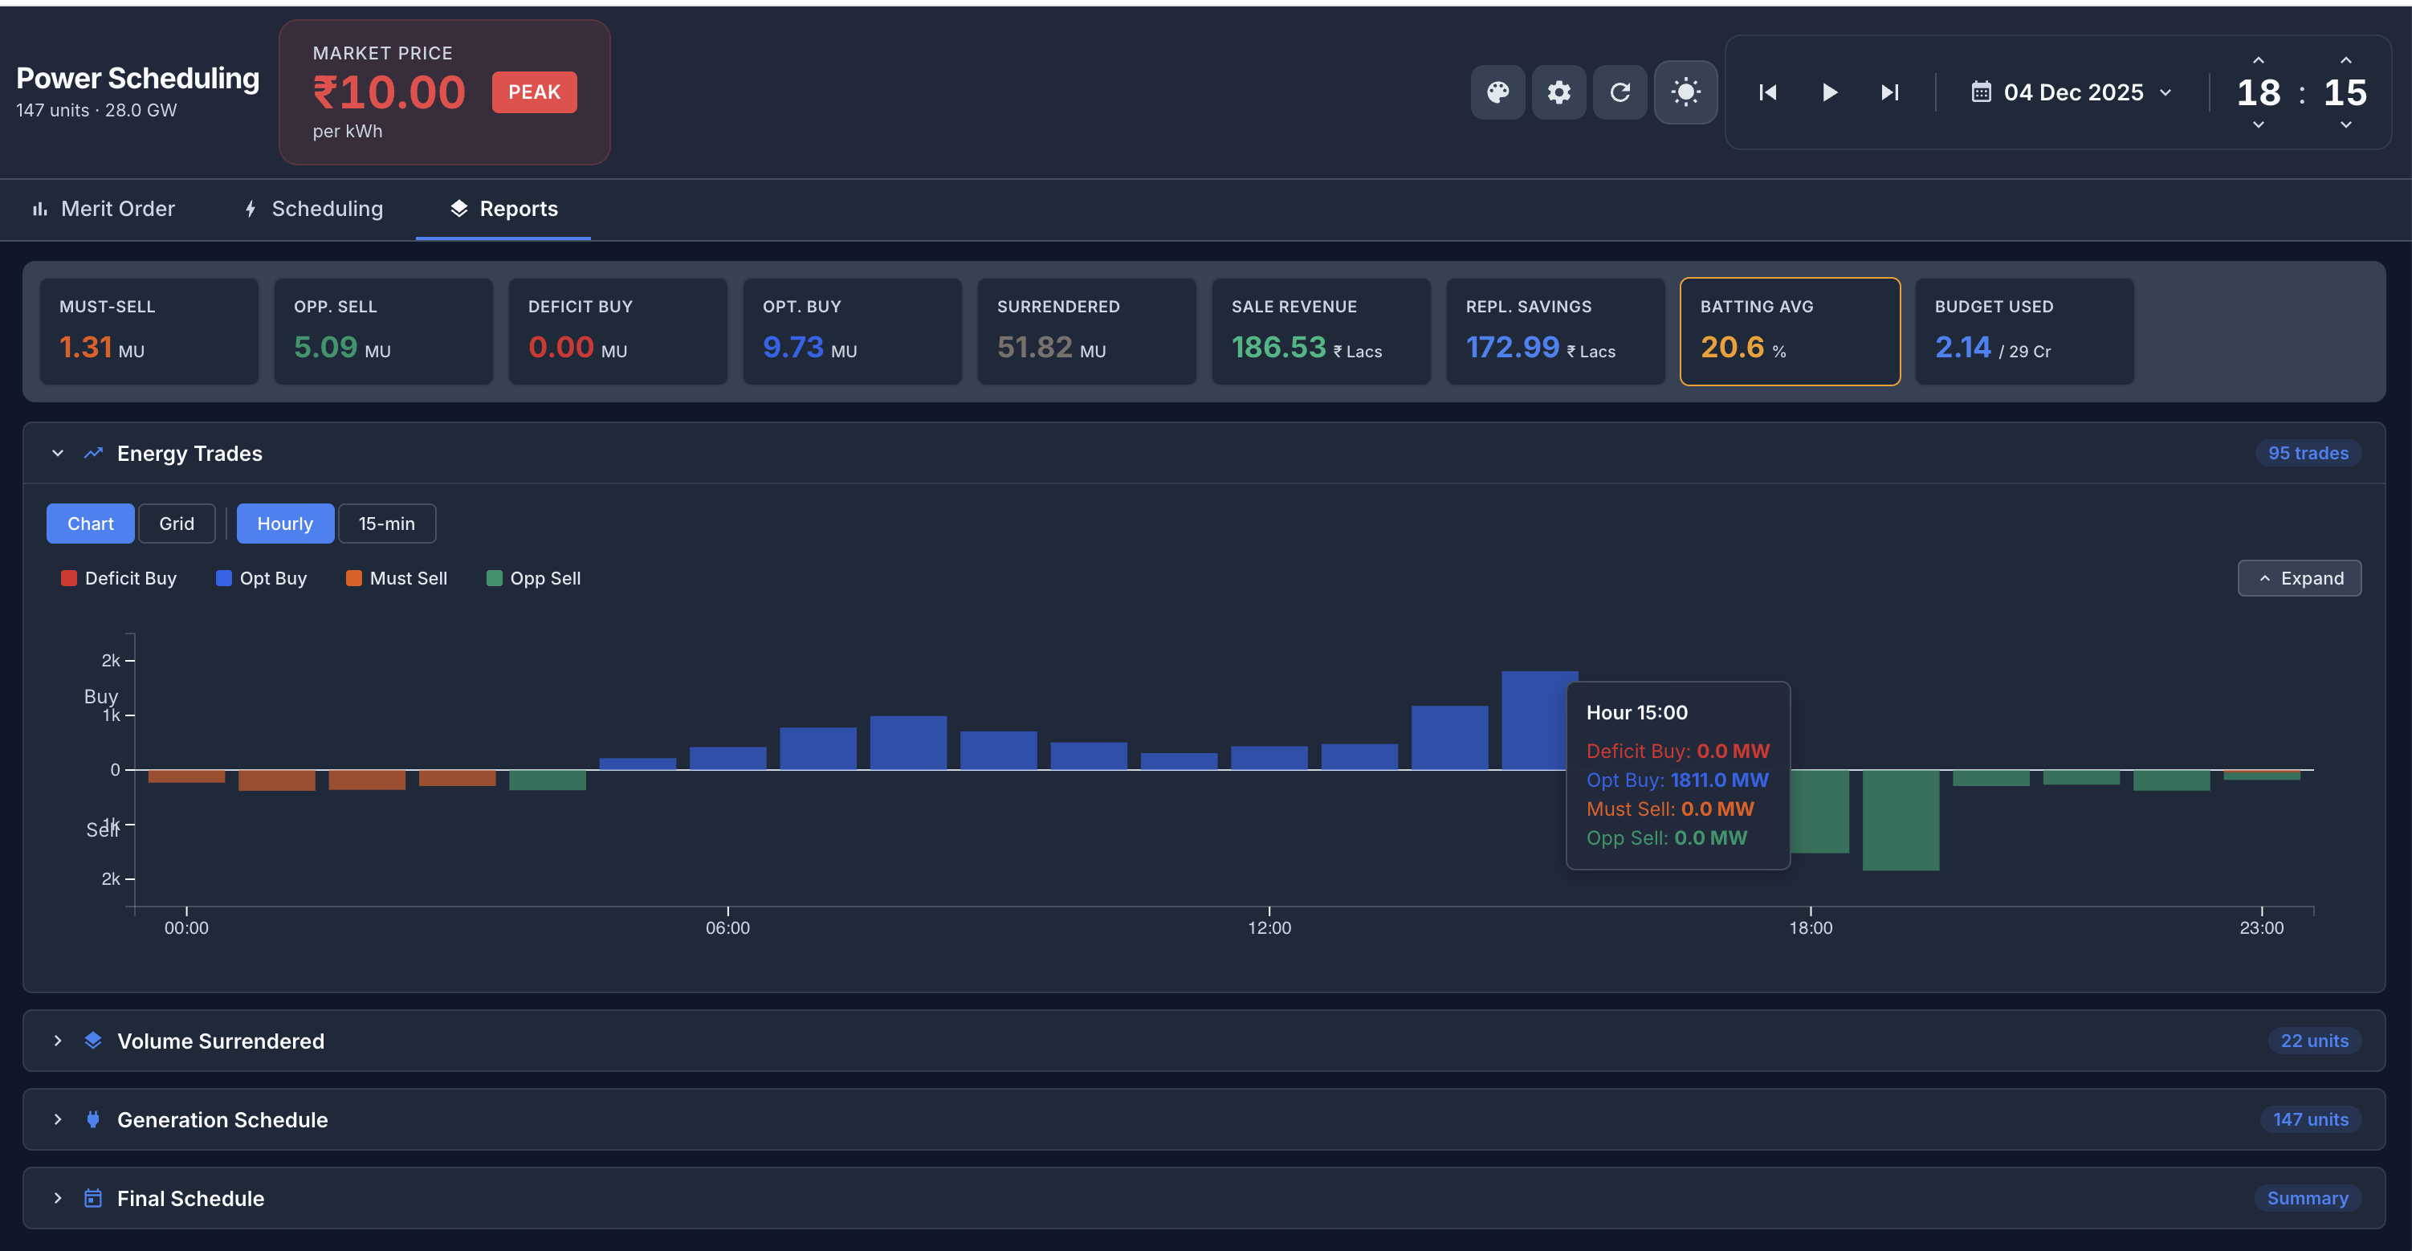Click the Expand button above the chart

(2299, 578)
